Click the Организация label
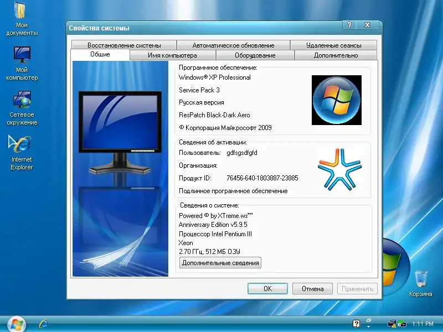Viewport: 443px width, 332px height. click(x=198, y=165)
